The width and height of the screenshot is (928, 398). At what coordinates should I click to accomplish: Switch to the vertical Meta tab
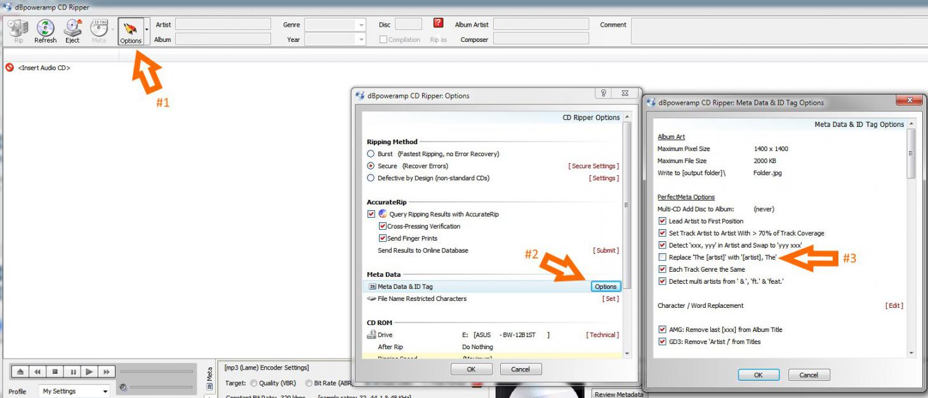point(209,378)
